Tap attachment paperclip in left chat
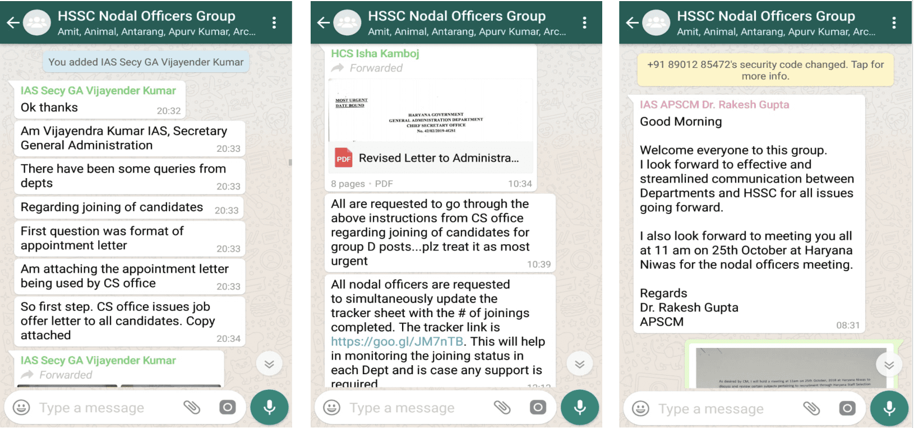Image resolution: width=914 pixels, height=428 pixels. tap(192, 407)
